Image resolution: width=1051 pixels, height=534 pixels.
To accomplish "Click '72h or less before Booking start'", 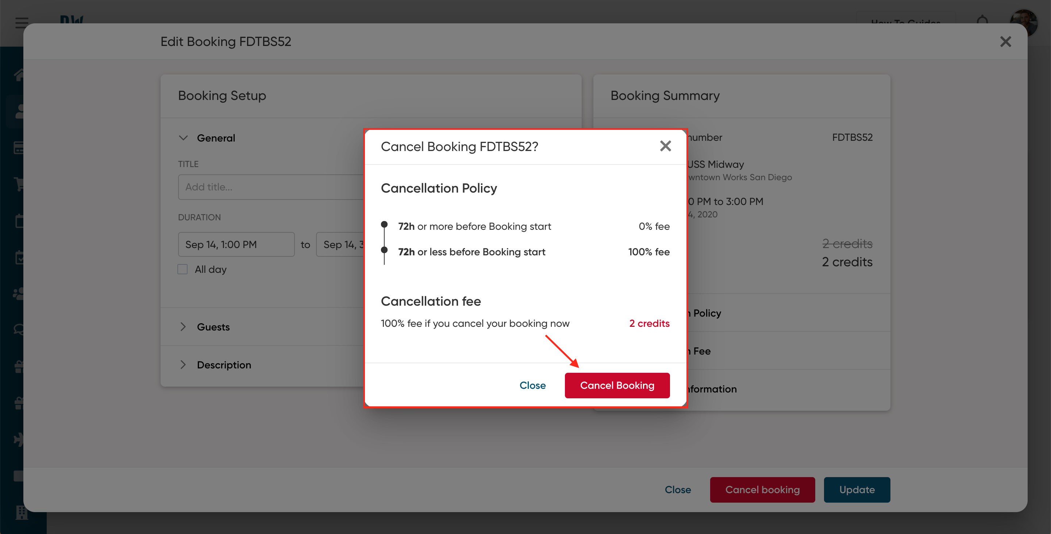I will click(x=471, y=252).
